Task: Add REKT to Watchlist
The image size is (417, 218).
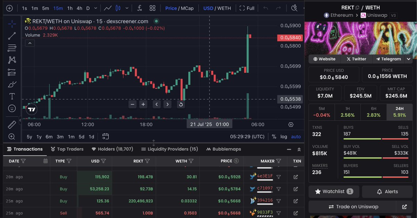Action: click(x=334, y=191)
